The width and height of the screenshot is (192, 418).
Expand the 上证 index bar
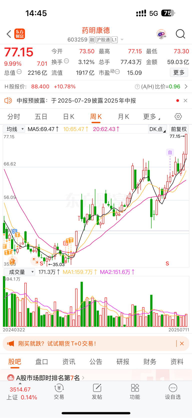[x=22, y=393]
